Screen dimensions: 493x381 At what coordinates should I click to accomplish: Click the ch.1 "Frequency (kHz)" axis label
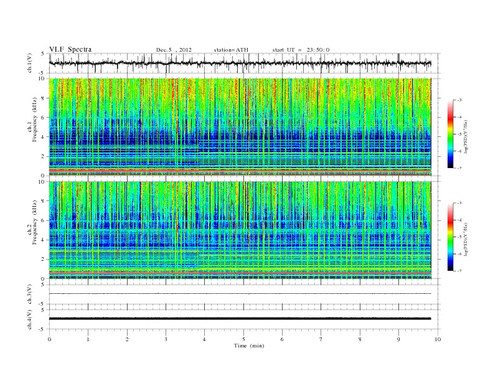[x=35, y=120]
